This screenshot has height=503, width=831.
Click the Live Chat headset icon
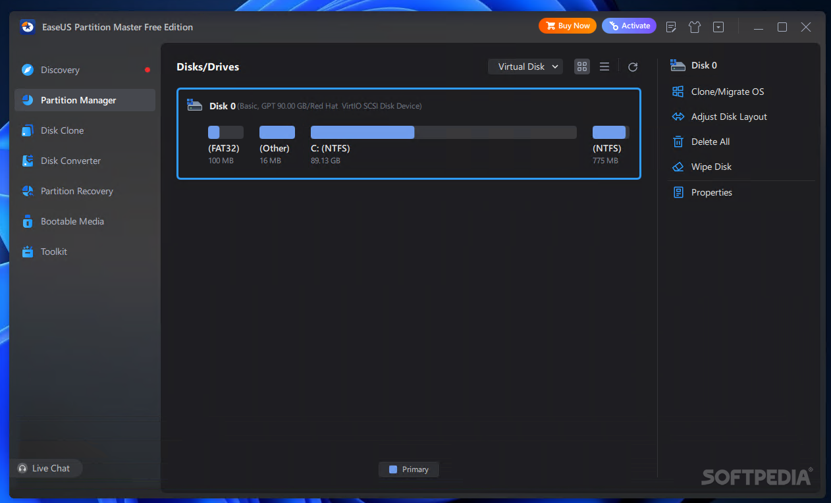point(23,469)
